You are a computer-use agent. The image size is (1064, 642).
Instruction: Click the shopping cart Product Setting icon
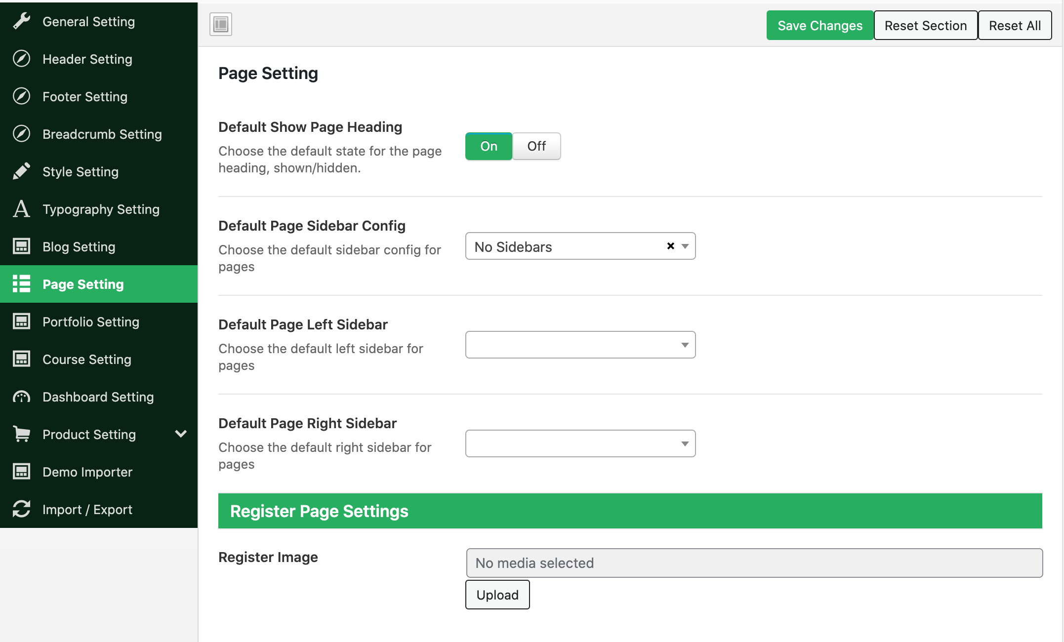click(x=21, y=434)
